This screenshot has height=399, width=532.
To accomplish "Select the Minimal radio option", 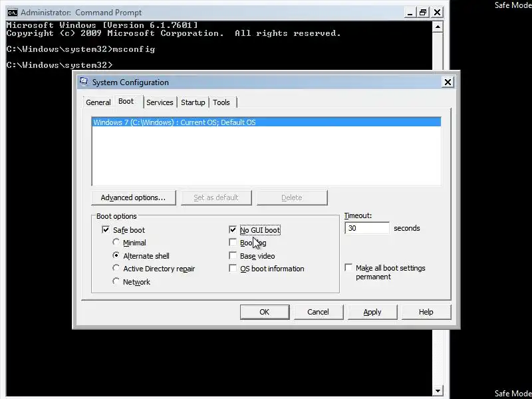I will point(116,242).
